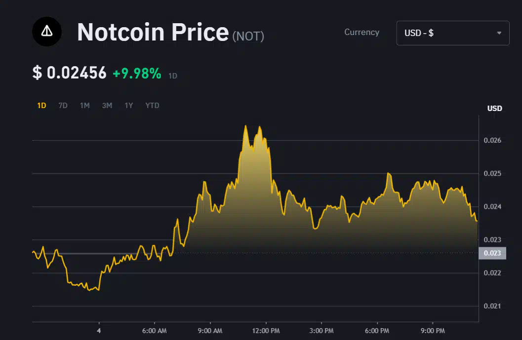Click the Notcoin Price heading
This screenshot has width=522, height=340.
coord(153,32)
